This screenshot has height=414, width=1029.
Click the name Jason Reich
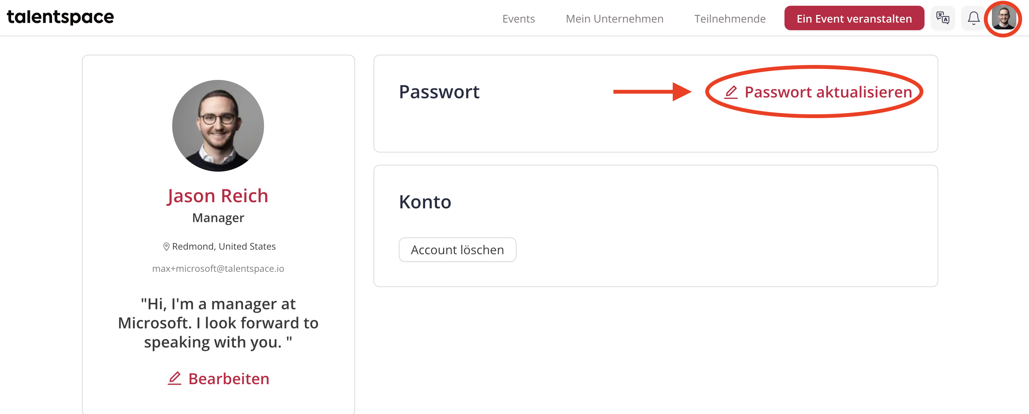218,196
